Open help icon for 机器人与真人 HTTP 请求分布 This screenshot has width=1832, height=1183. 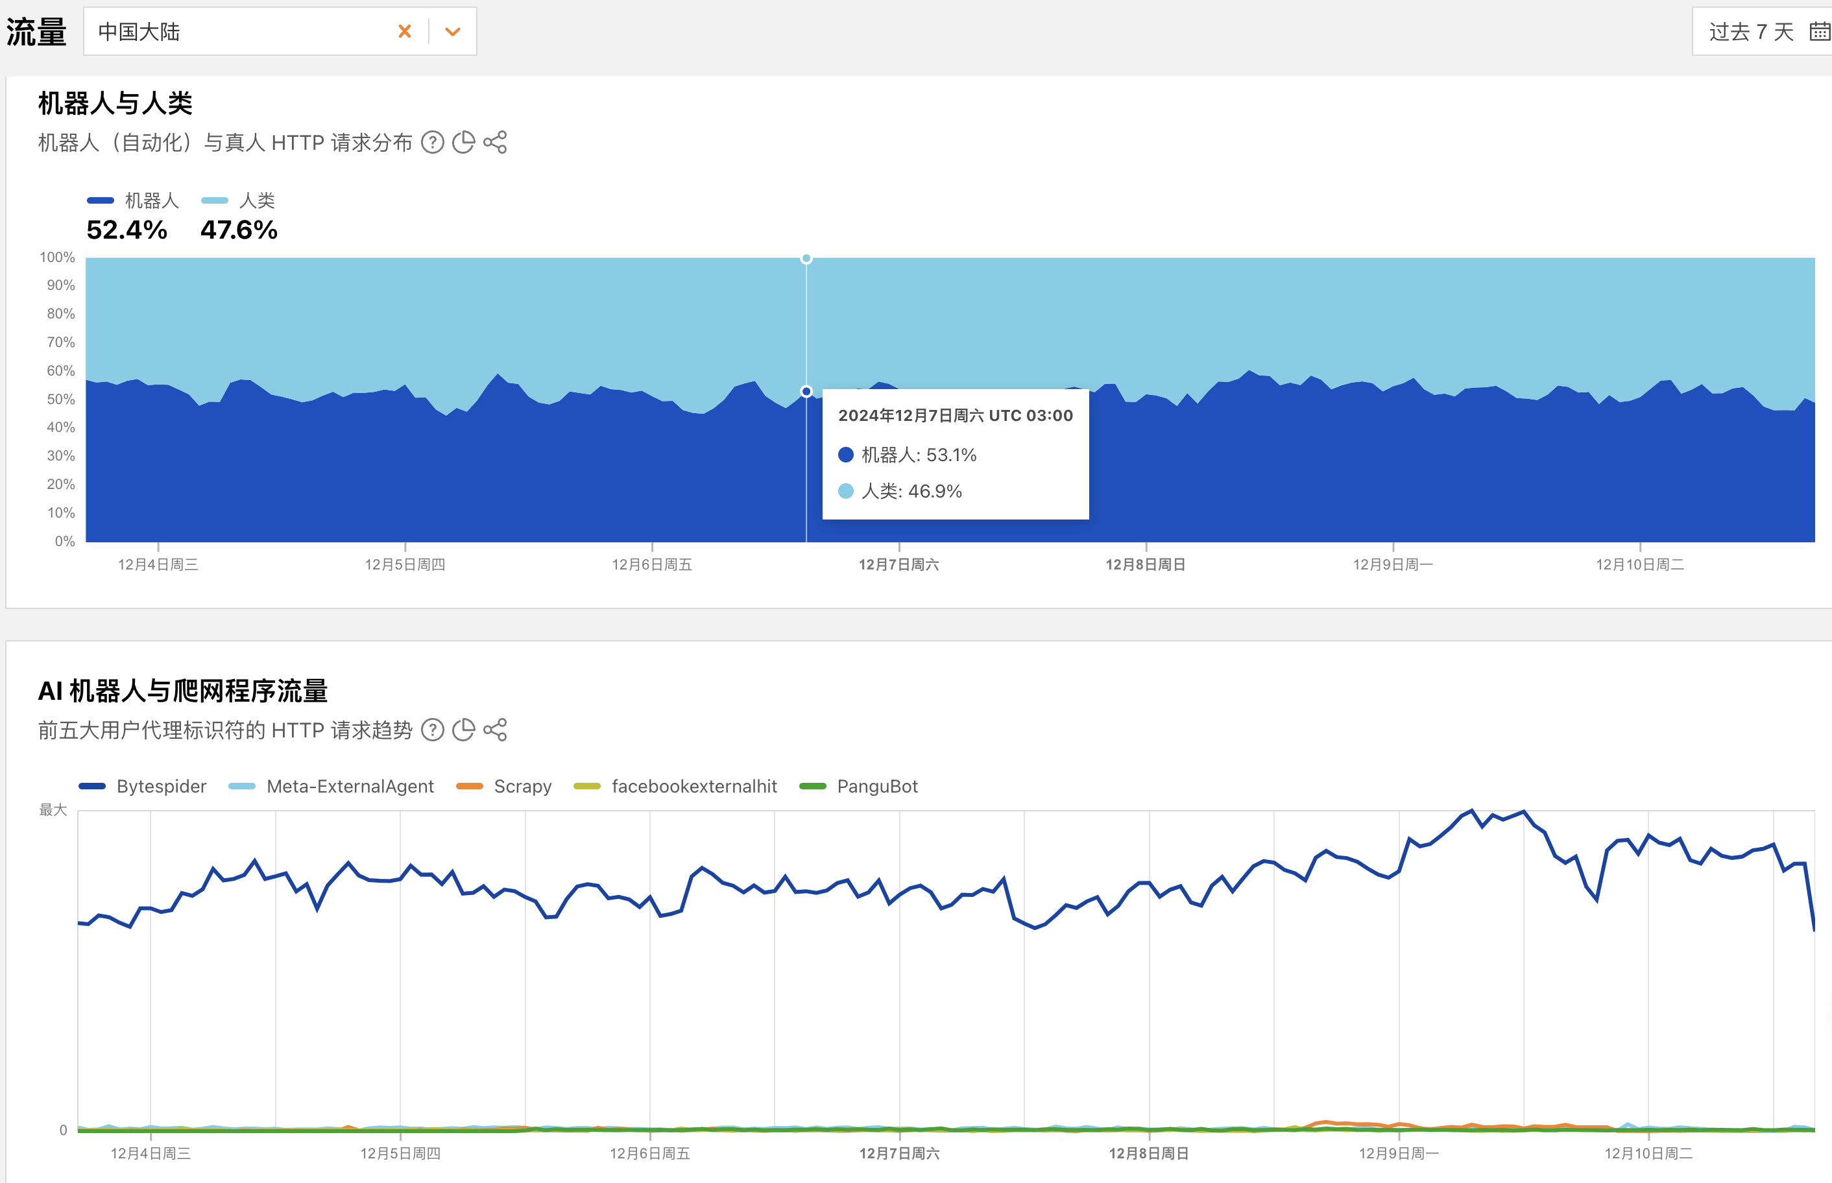pyautogui.click(x=433, y=142)
